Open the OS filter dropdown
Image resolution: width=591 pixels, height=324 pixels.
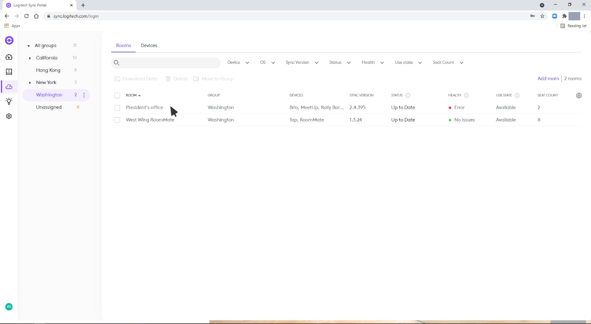tap(267, 63)
